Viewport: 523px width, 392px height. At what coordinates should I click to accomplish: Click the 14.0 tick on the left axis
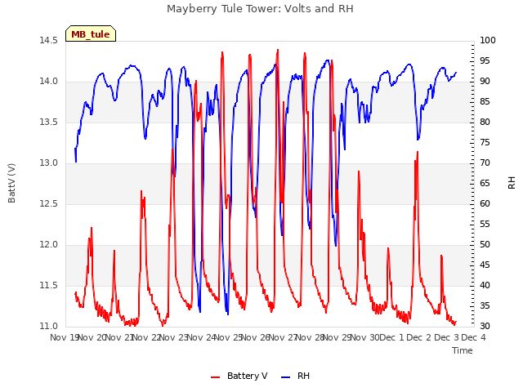[49, 82]
